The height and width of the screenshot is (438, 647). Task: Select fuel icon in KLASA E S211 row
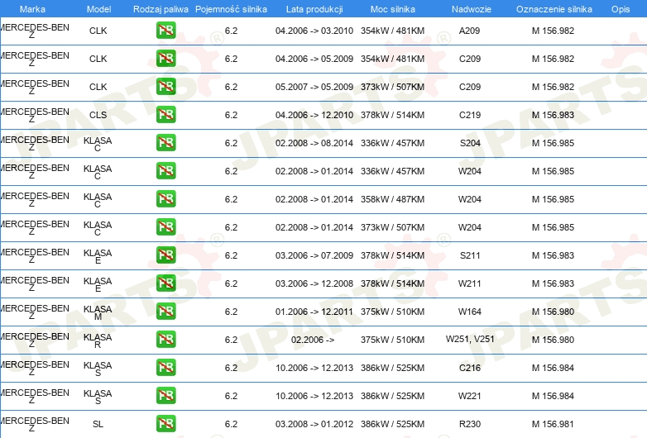165,255
